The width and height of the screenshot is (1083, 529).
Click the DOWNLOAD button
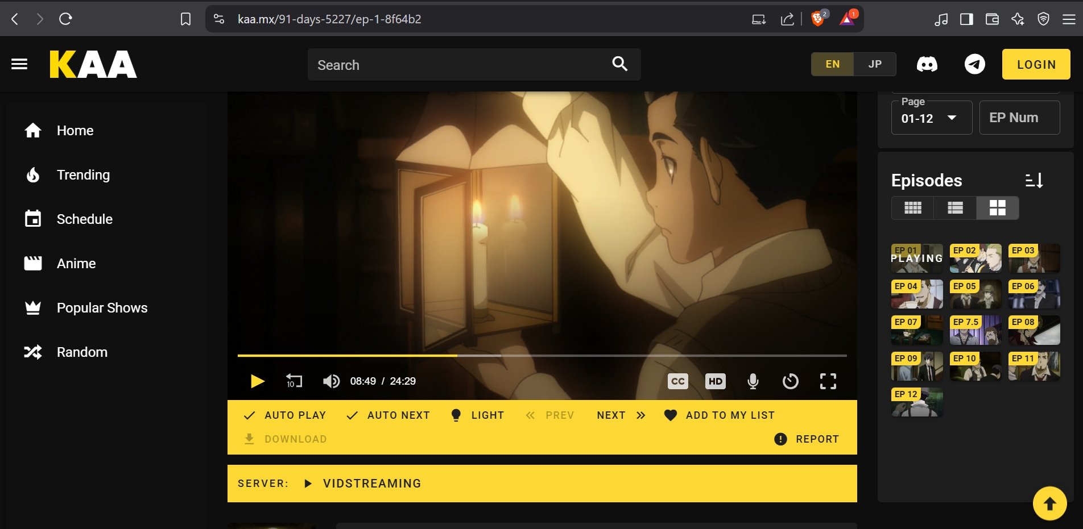(x=286, y=439)
